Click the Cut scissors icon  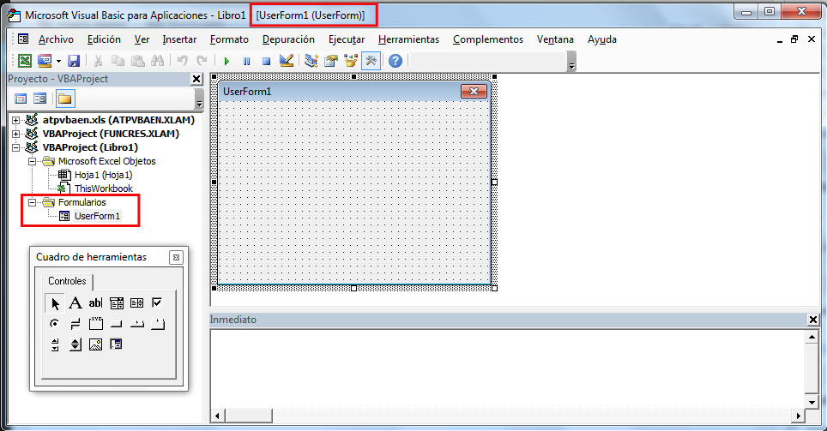[98, 61]
